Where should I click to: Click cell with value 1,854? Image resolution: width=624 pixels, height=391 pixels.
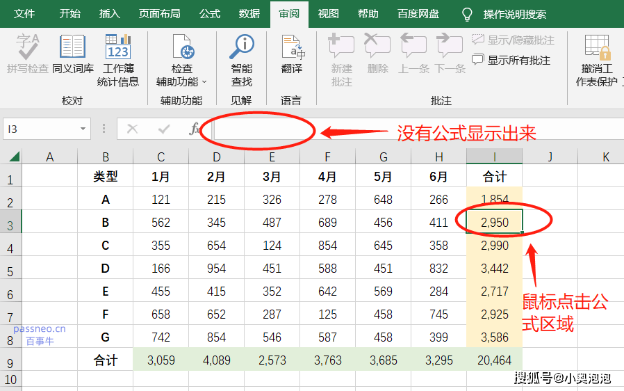click(x=494, y=199)
